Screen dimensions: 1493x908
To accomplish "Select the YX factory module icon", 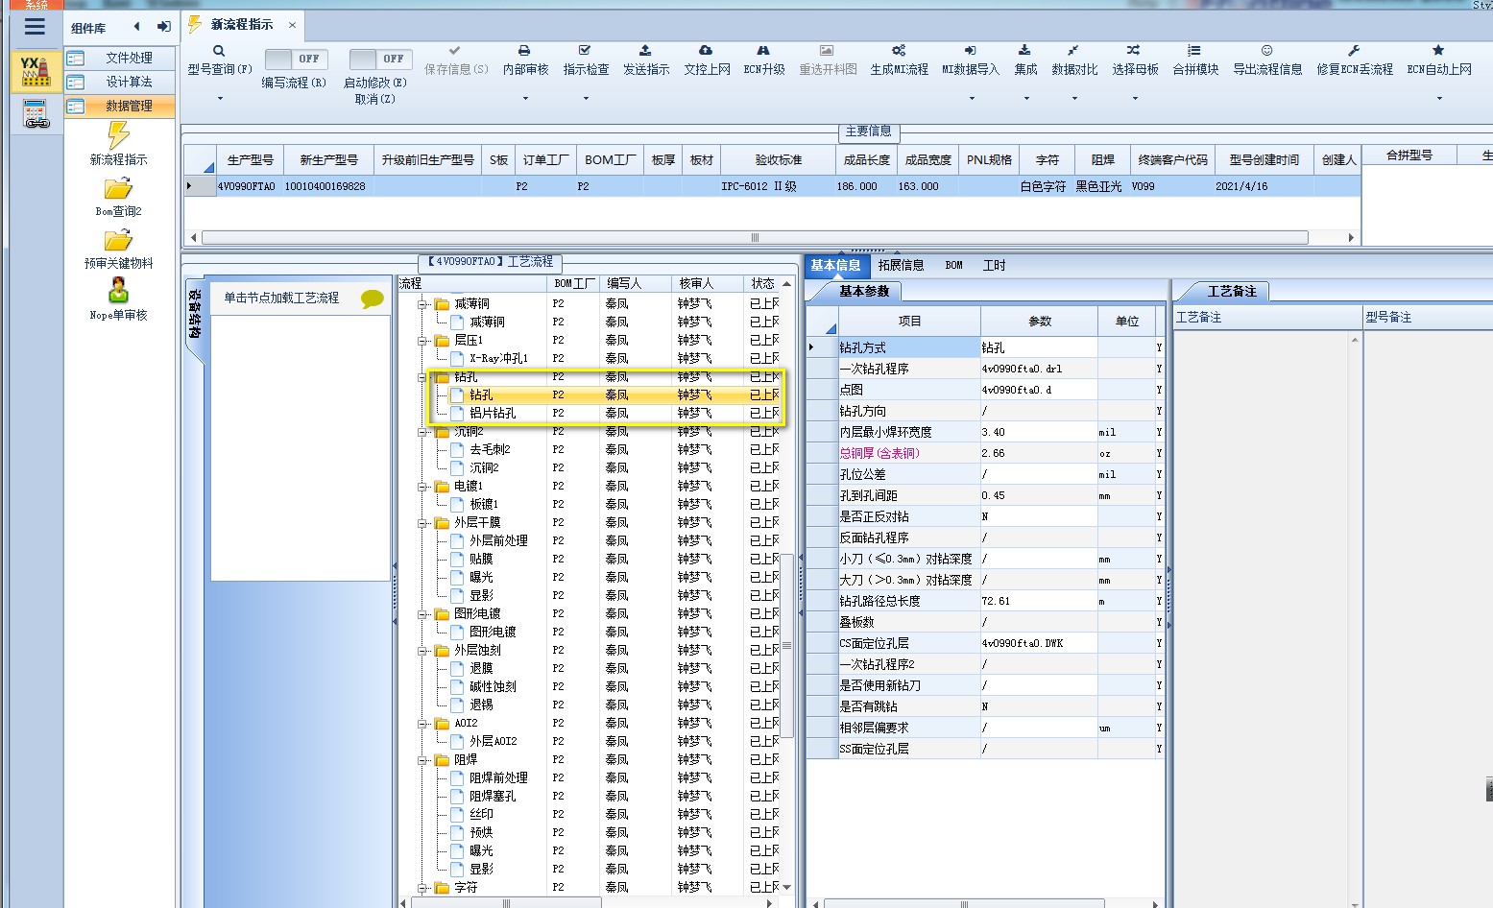I will coord(36,71).
